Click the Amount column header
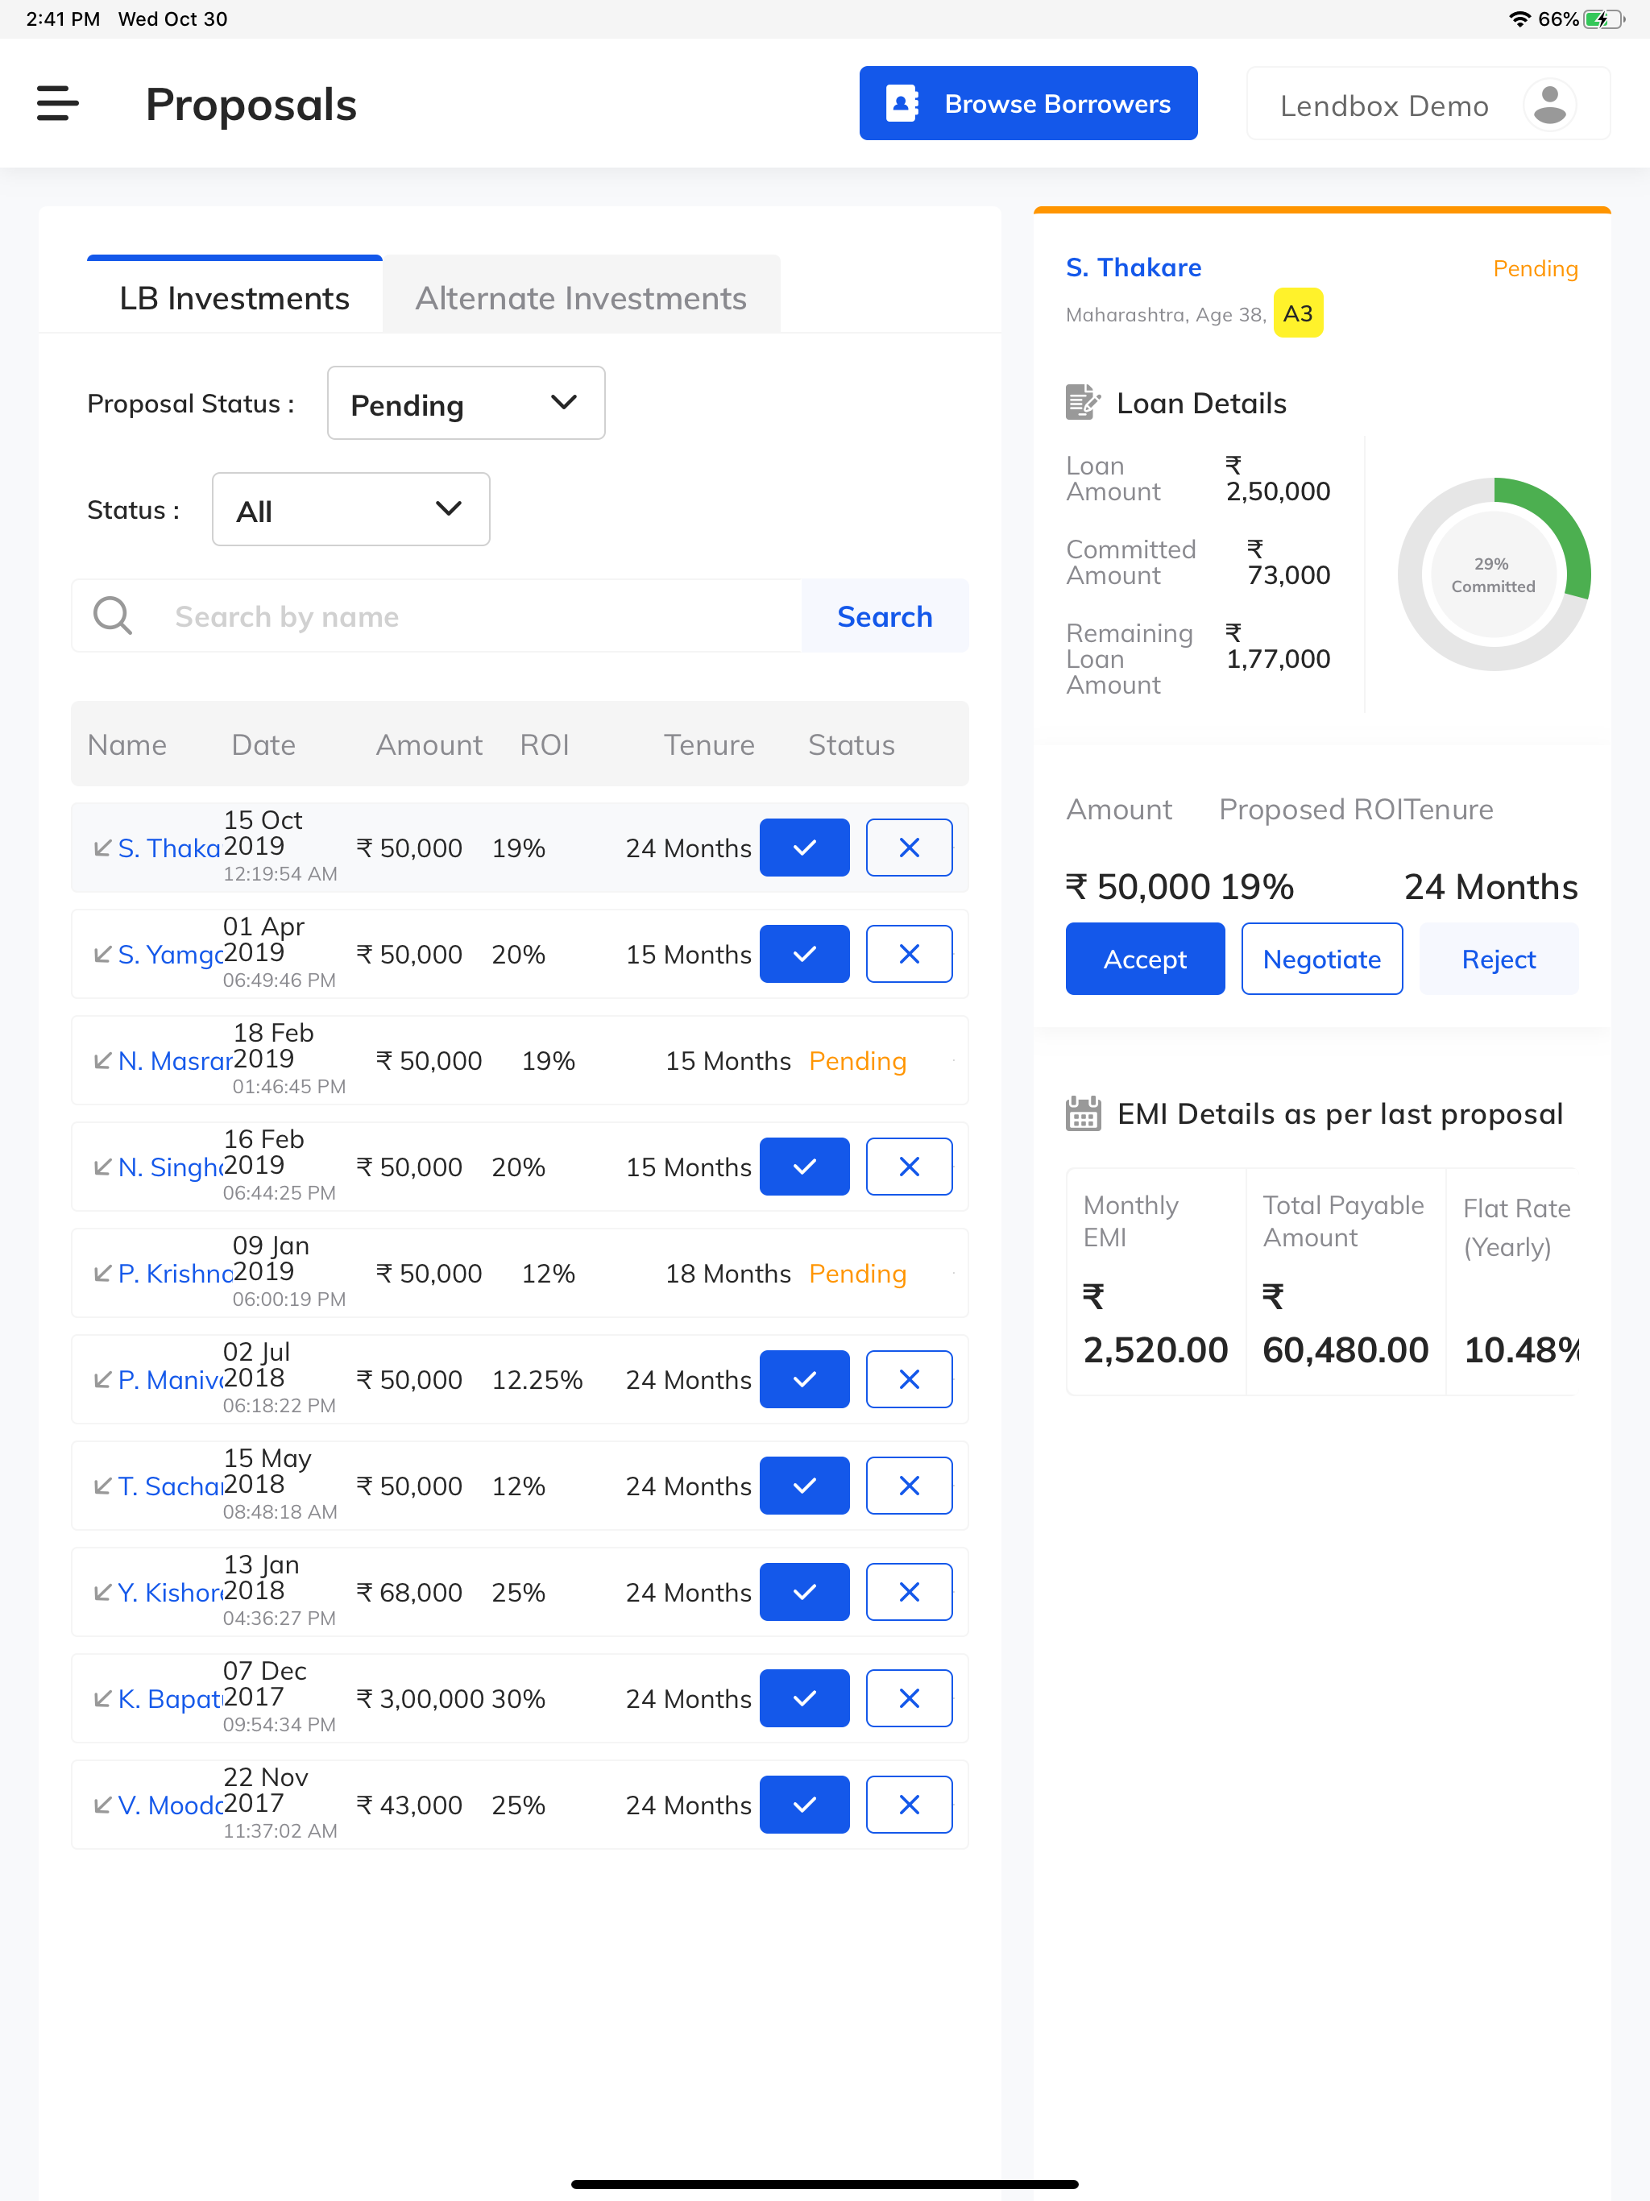Screen dimensions: 1650x2201 (x=429, y=744)
